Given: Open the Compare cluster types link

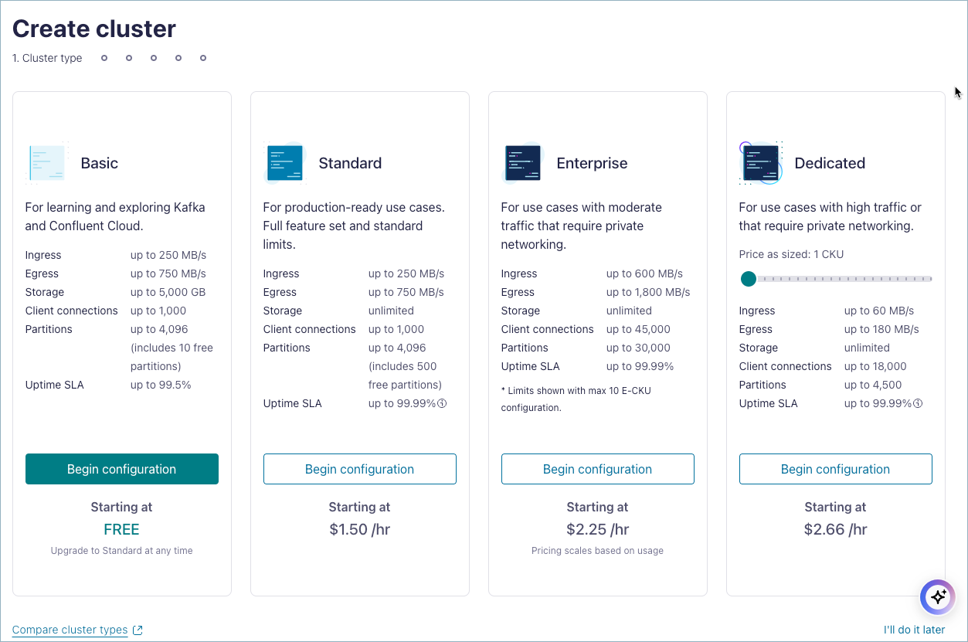Looking at the screenshot, I should 69,630.
